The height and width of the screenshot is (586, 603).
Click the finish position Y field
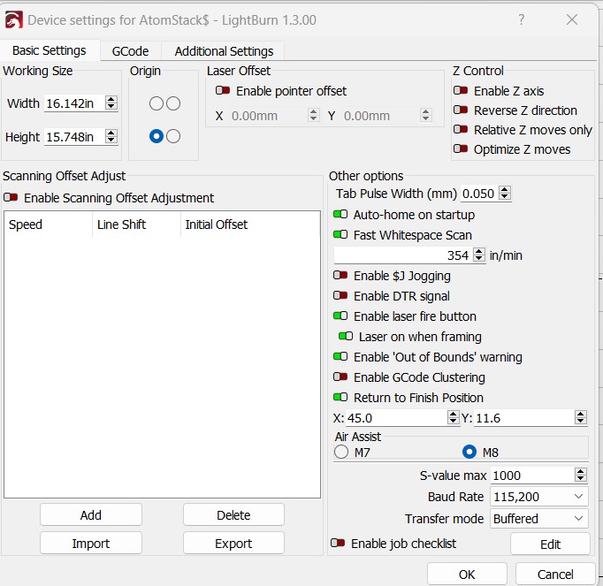click(523, 418)
